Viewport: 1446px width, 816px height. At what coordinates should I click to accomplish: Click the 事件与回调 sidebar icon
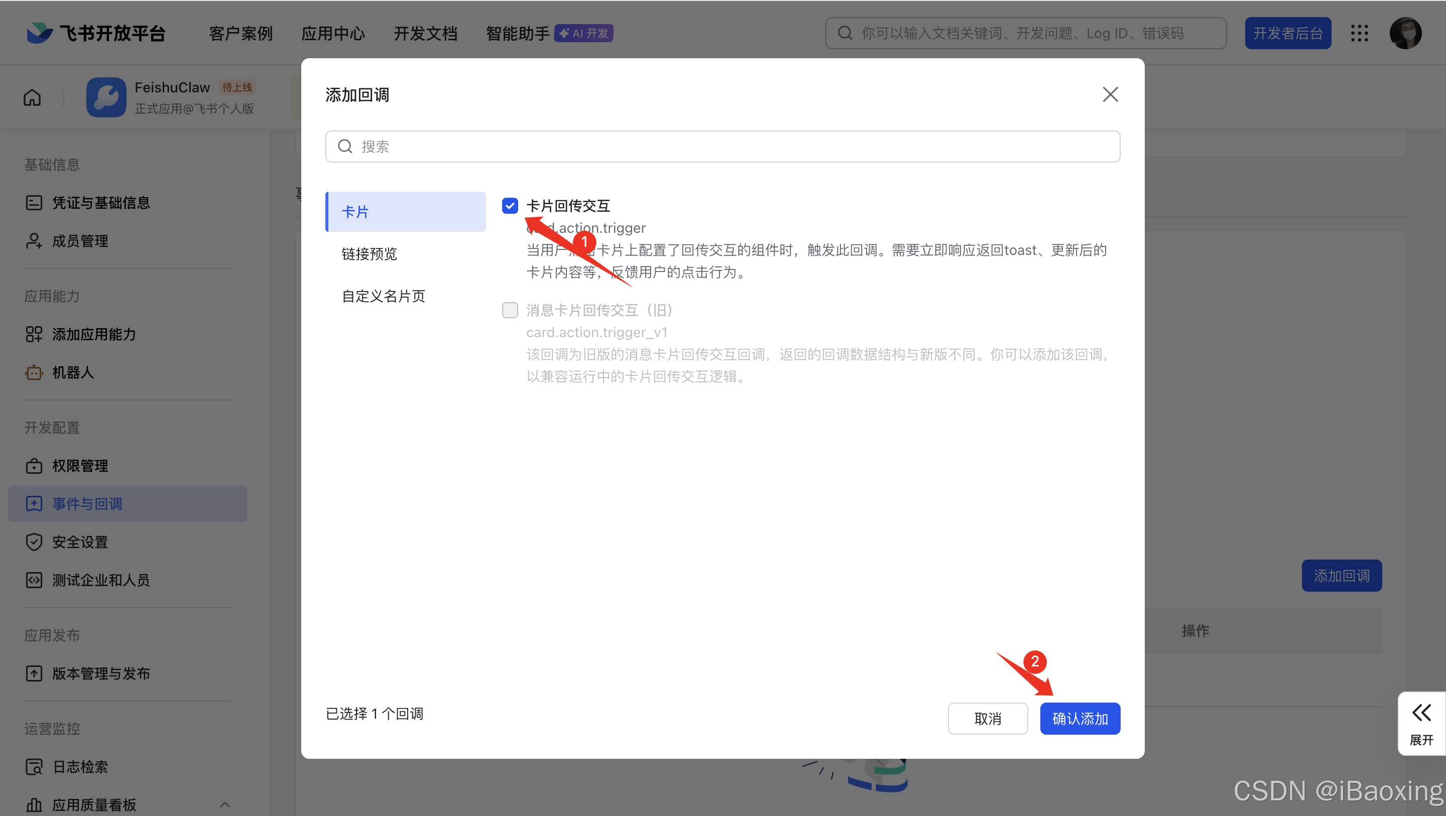click(x=34, y=503)
